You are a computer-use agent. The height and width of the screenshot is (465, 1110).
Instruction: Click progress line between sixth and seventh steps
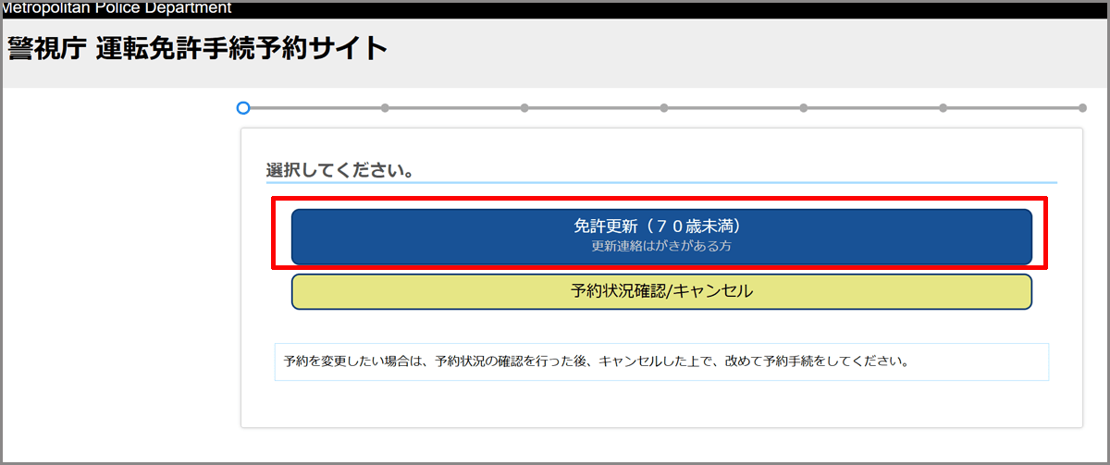click(1013, 108)
